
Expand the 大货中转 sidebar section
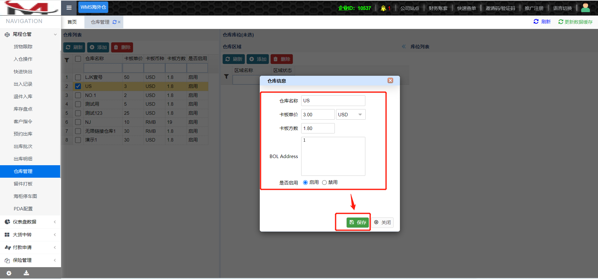click(x=31, y=235)
